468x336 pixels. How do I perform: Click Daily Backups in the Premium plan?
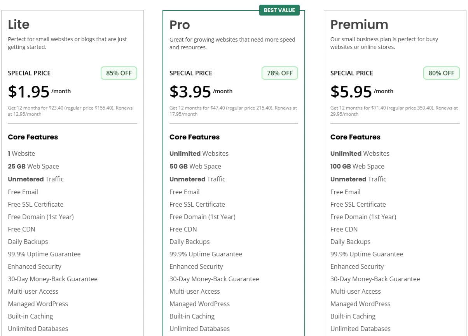click(350, 242)
